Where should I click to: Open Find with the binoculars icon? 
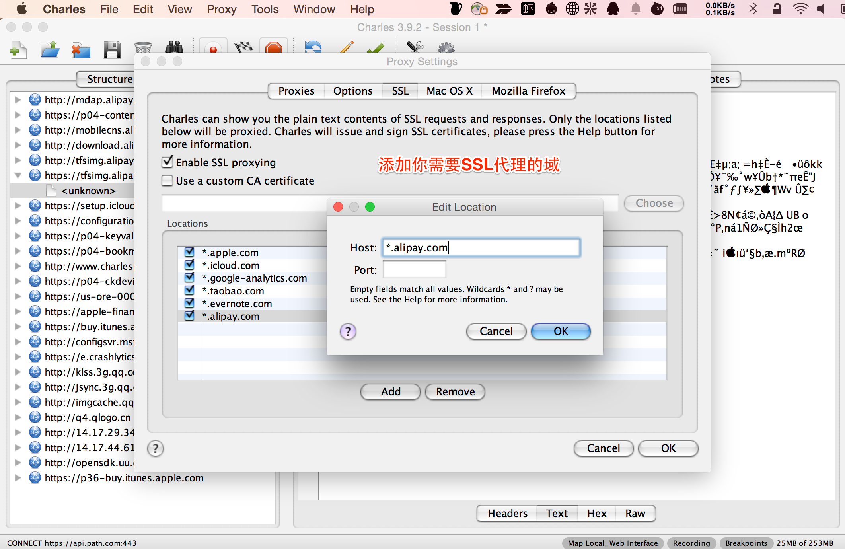(x=174, y=47)
